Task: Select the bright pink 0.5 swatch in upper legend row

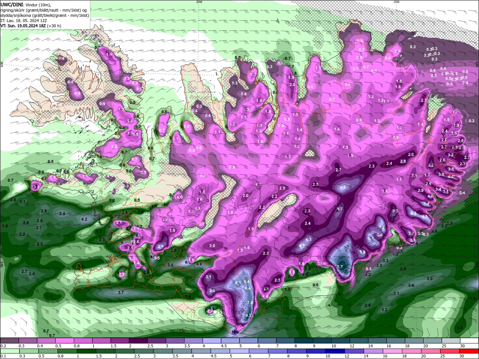Action: (64, 341)
